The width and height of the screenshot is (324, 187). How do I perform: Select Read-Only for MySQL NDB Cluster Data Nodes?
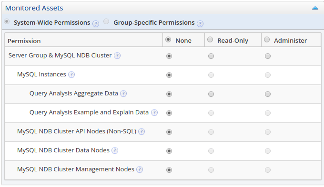[211, 151]
